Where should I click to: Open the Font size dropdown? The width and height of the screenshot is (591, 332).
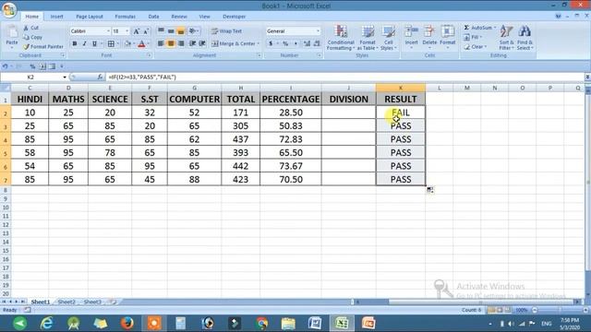point(127,31)
